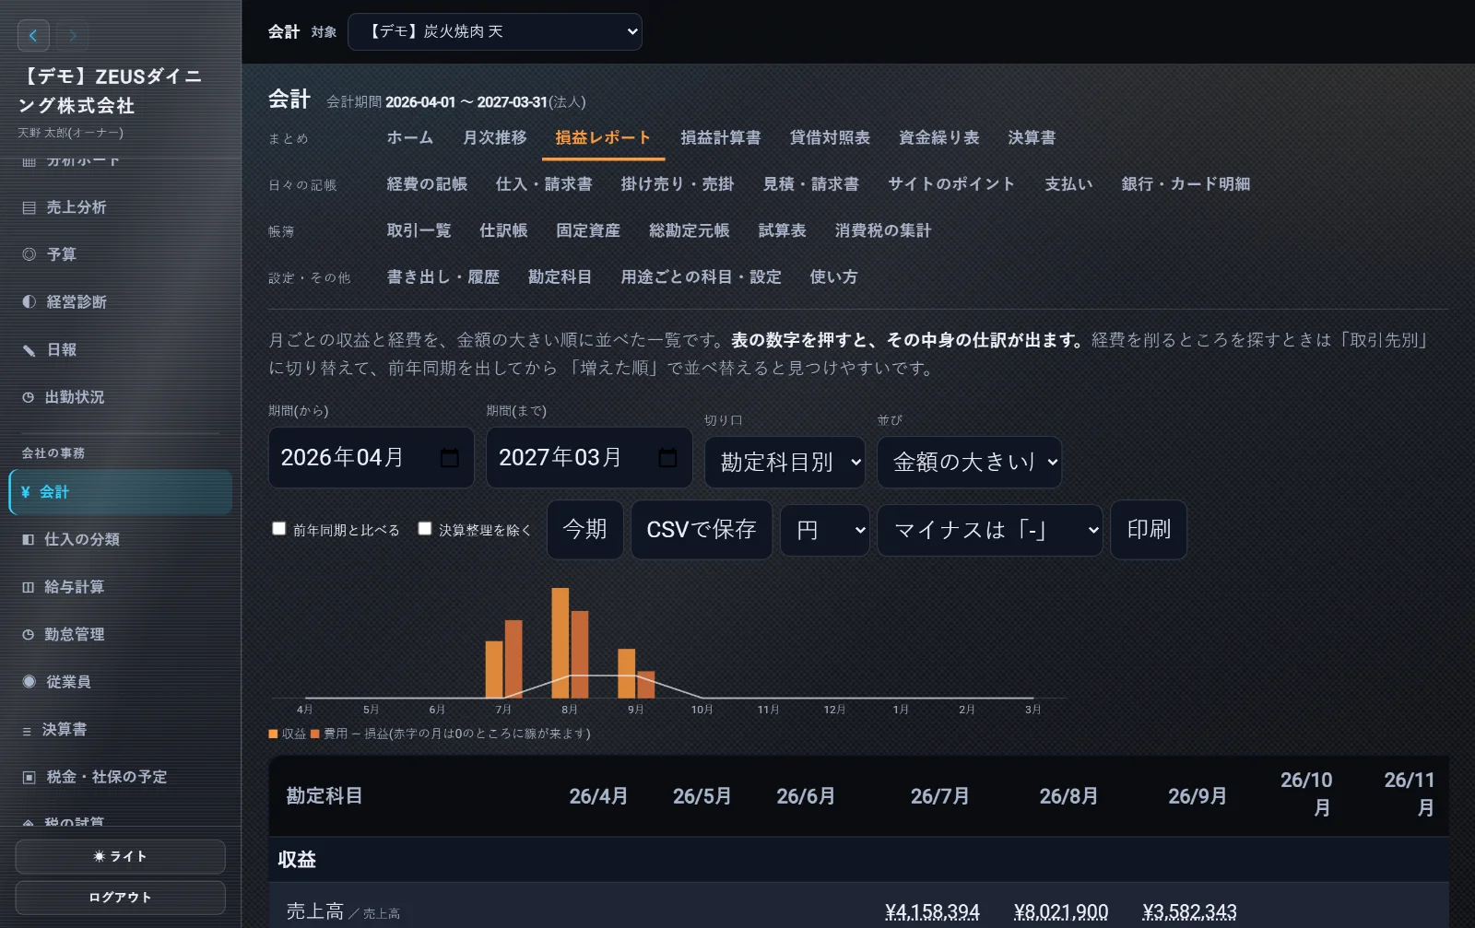Click the 出勤状況 clock icon
1475x928 pixels.
click(x=29, y=397)
